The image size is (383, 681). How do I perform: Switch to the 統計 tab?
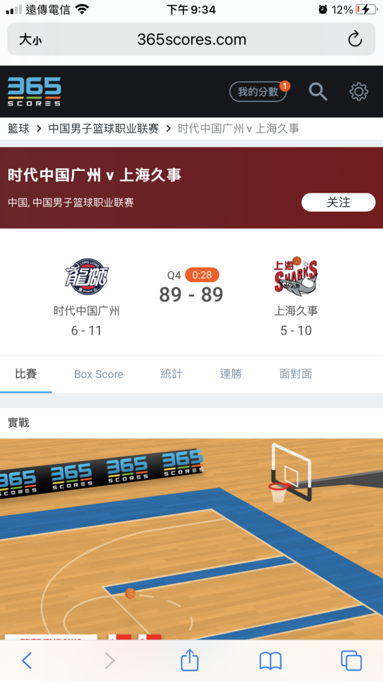171,374
